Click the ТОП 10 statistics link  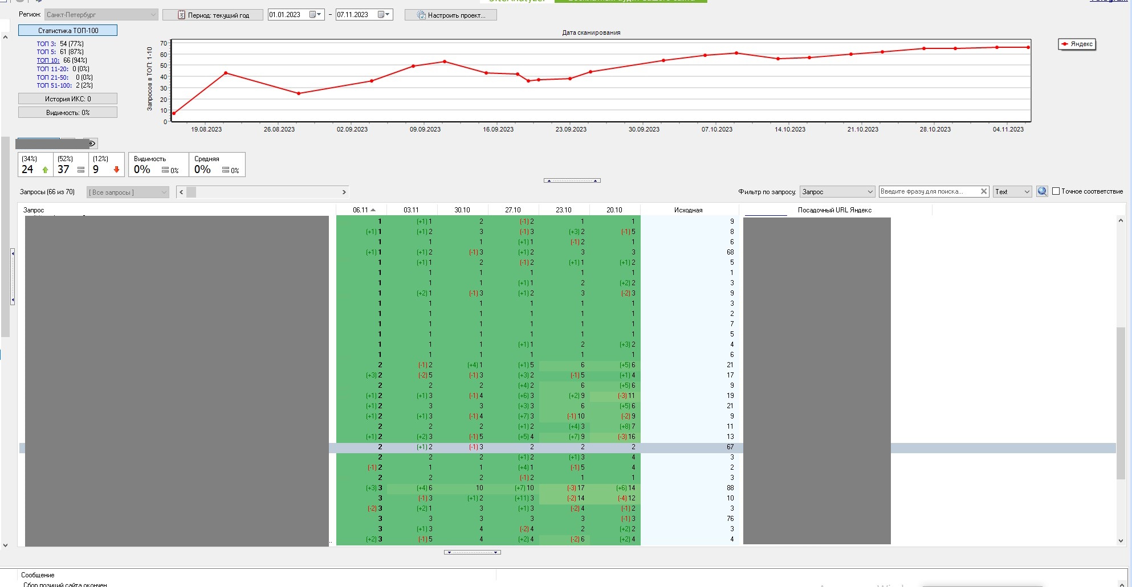tap(48, 60)
